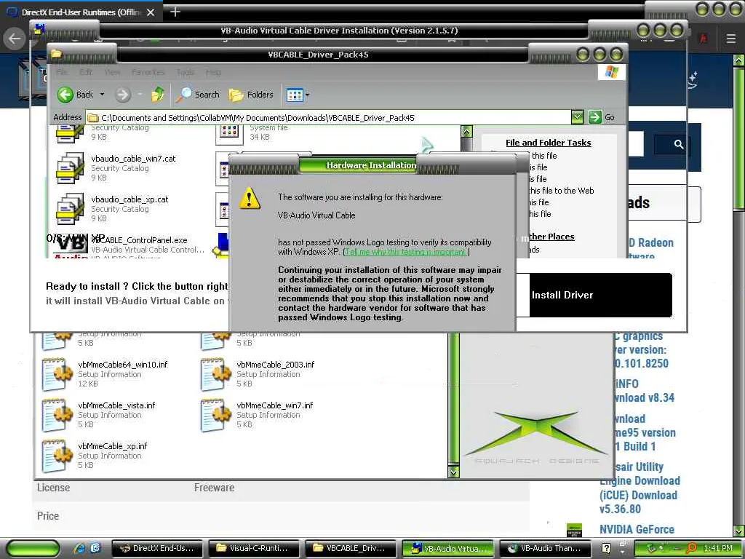Image resolution: width=745 pixels, height=559 pixels.
Task: Click 'Tell me why this testing is important' link
Action: [406, 252]
